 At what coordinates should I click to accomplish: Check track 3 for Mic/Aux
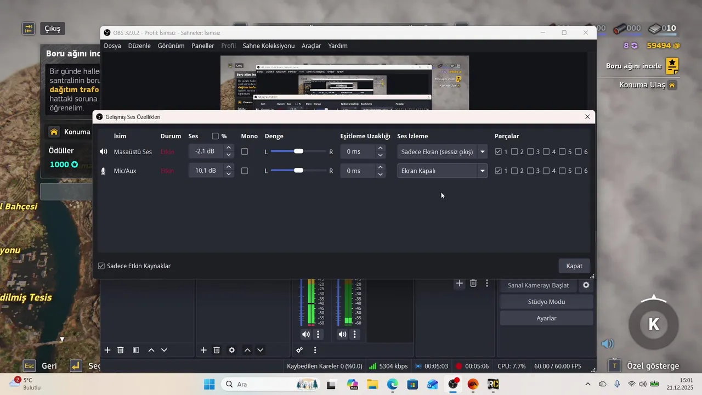point(530,171)
